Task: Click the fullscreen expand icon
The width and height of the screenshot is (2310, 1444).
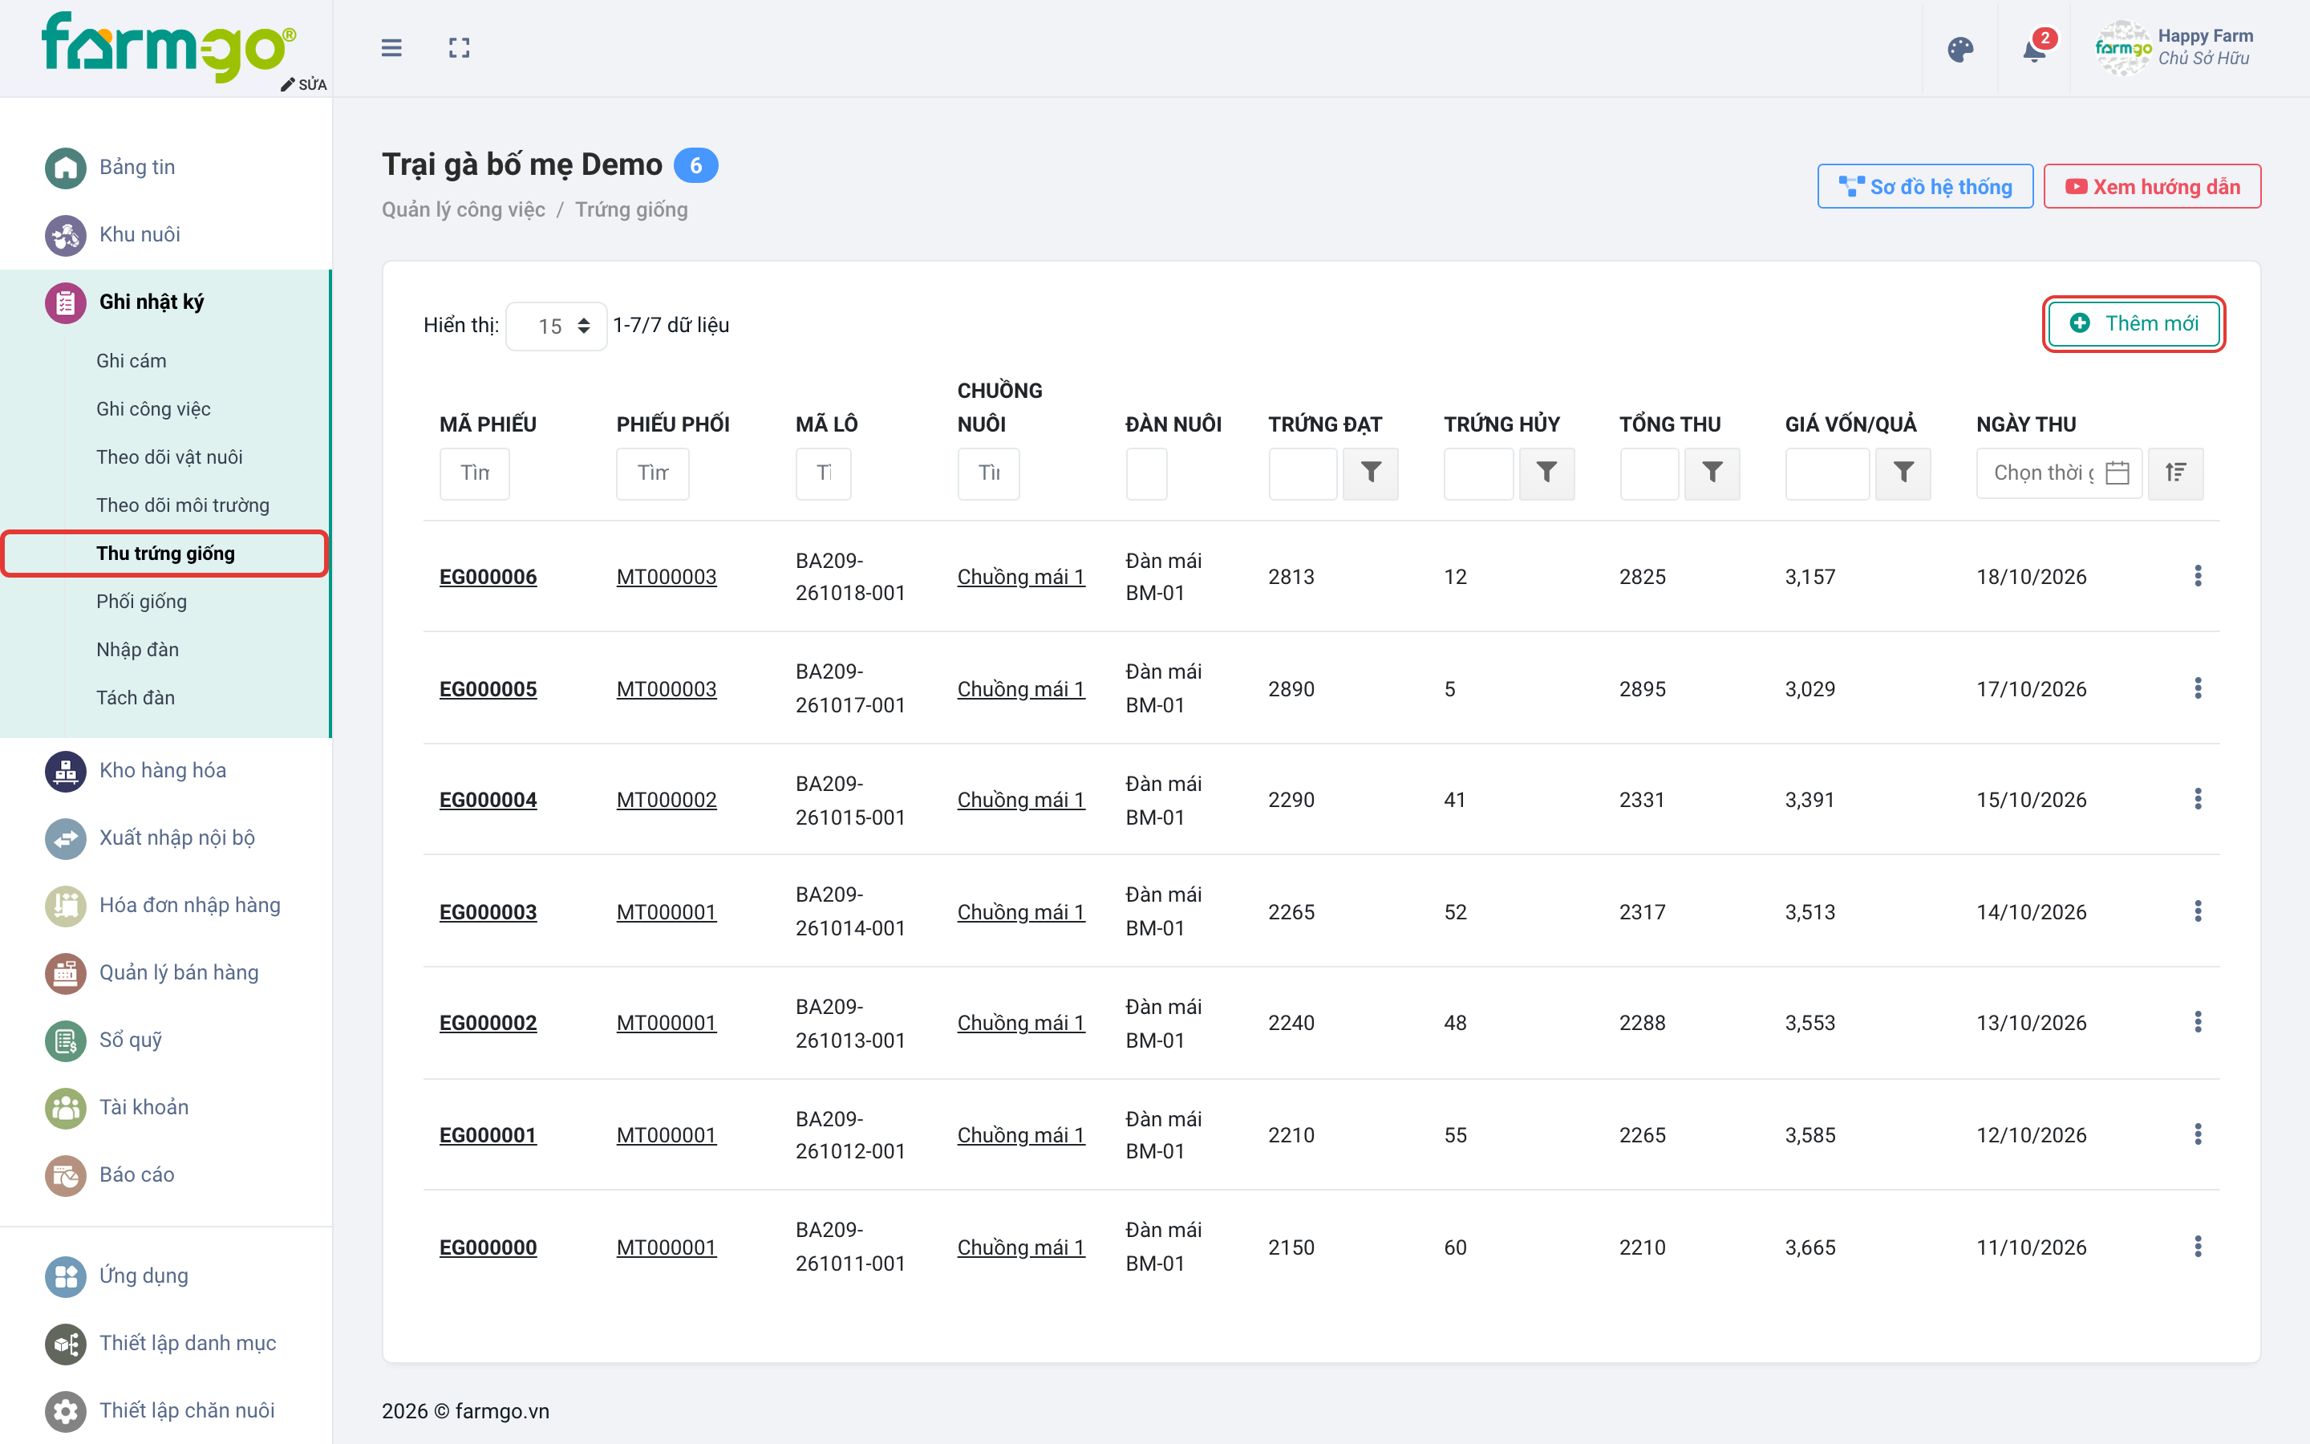Action: pyautogui.click(x=459, y=48)
